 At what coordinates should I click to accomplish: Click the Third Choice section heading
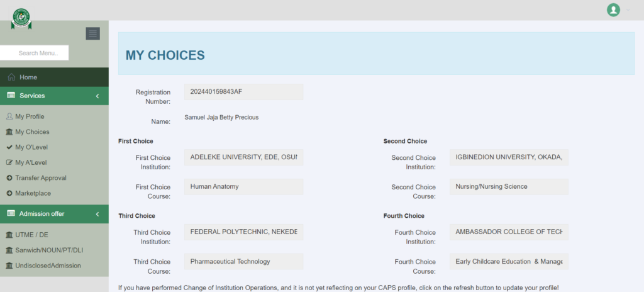(x=136, y=216)
